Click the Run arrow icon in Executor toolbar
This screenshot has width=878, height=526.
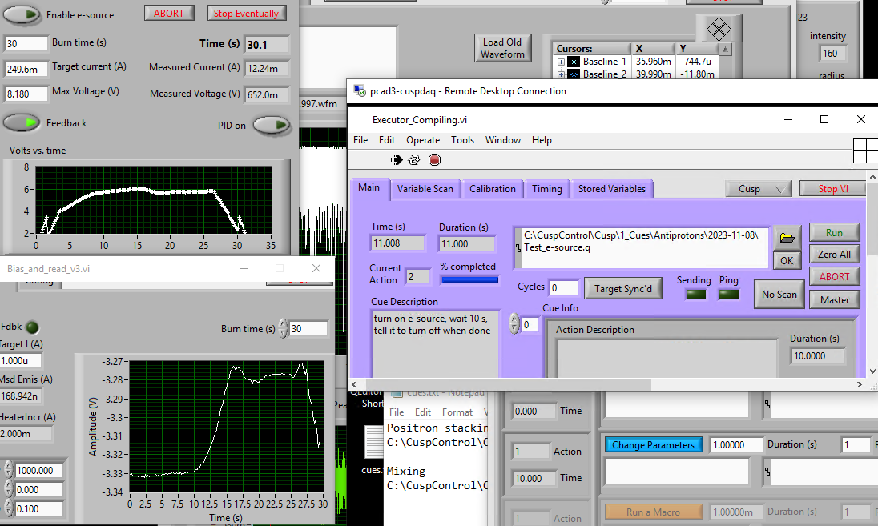point(396,160)
